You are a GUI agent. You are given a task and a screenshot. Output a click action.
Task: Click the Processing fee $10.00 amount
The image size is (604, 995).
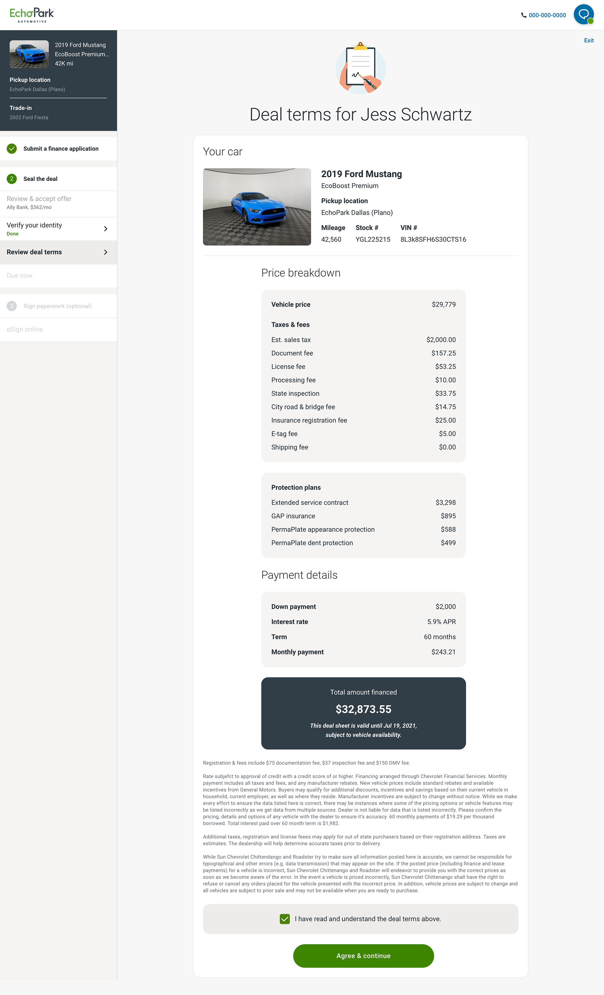(445, 380)
